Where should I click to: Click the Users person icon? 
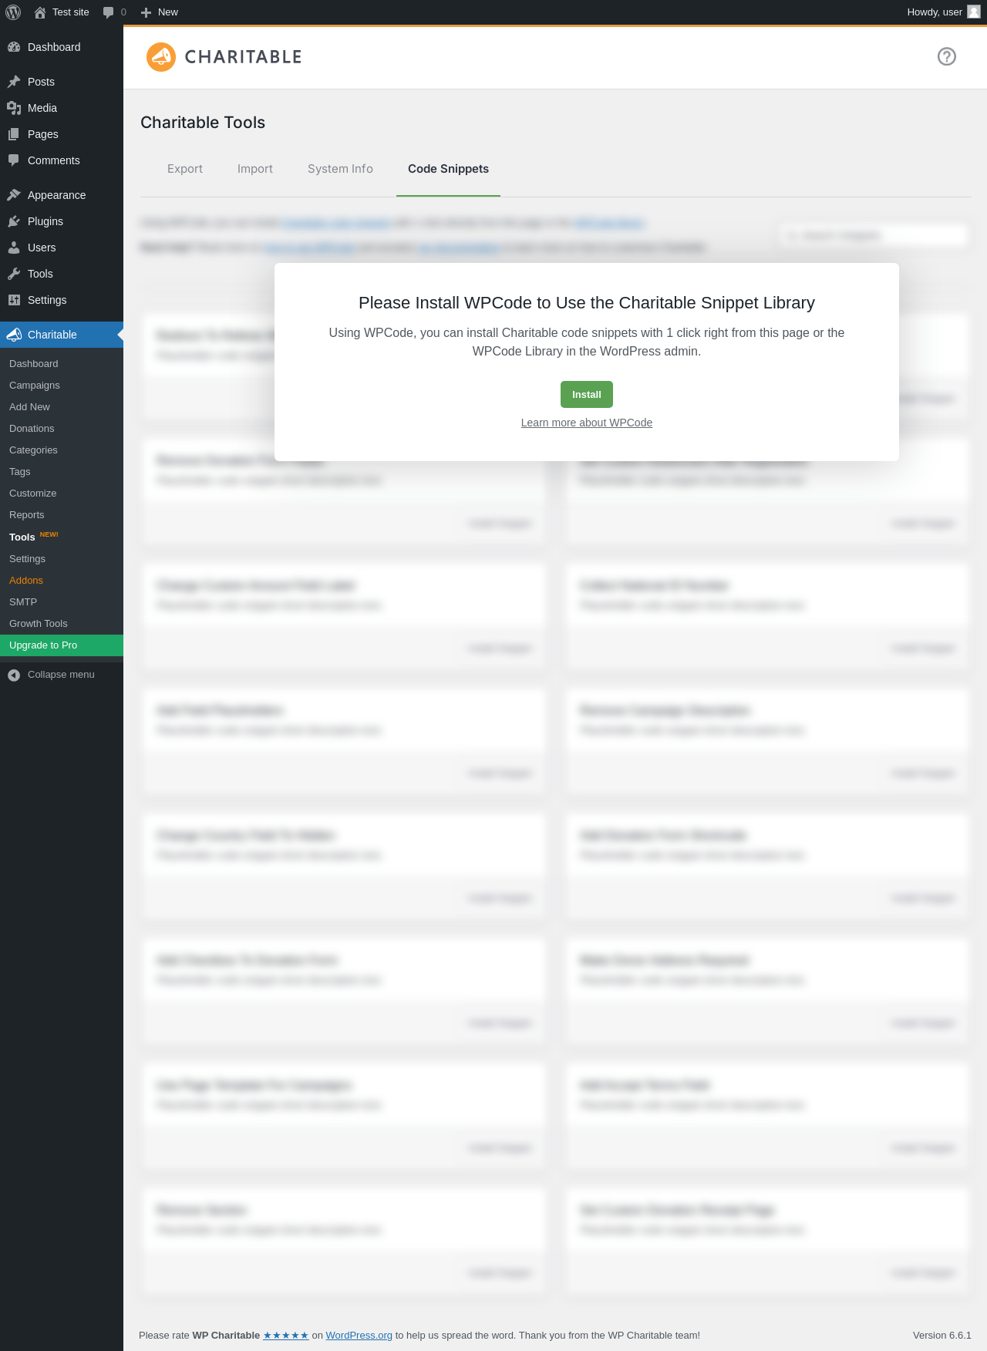click(14, 248)
